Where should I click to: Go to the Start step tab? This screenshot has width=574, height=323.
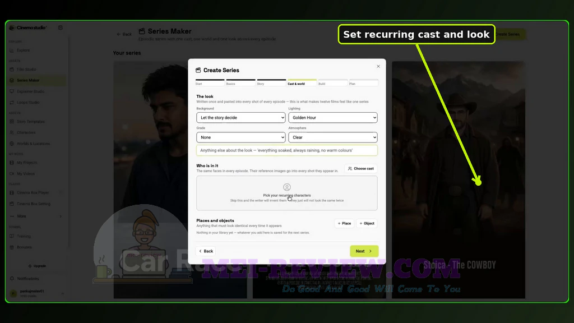tap(210, 82)
